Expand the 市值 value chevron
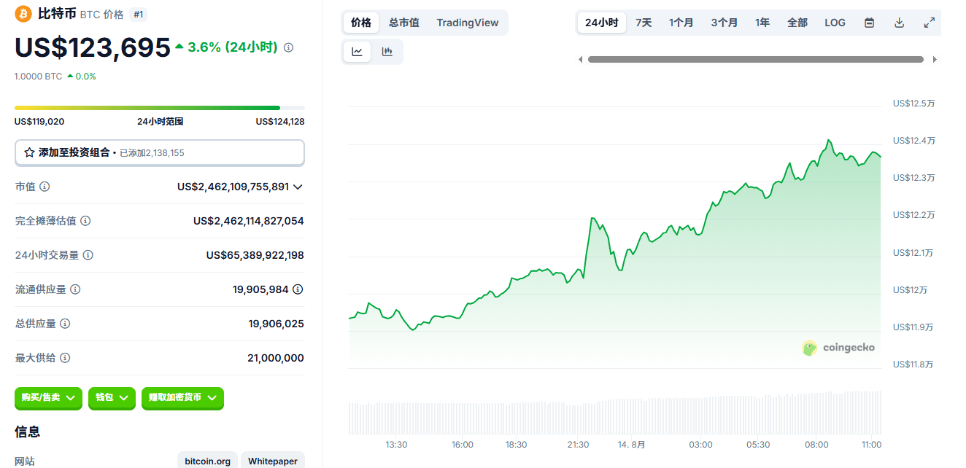Screen dimensions: 966x468 297,187
